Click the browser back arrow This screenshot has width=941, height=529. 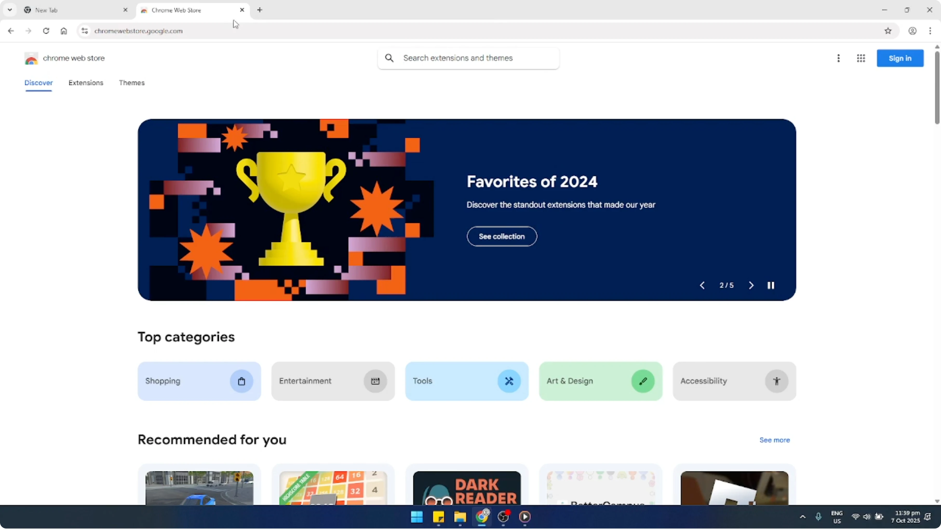11,31
